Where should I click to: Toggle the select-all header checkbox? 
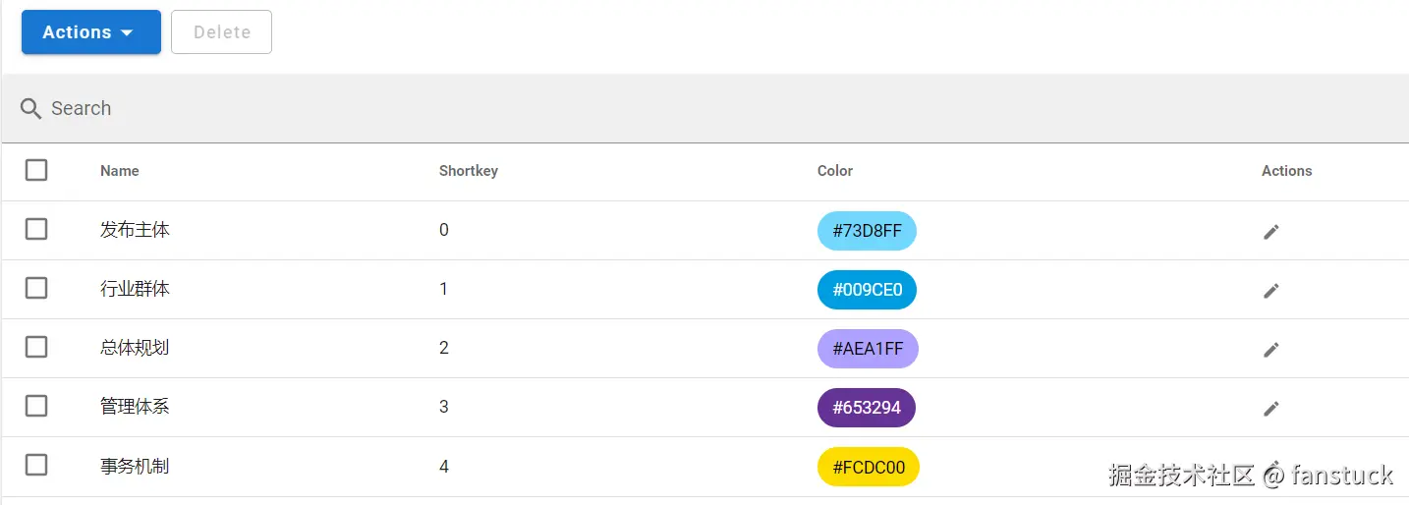[36, 170]
